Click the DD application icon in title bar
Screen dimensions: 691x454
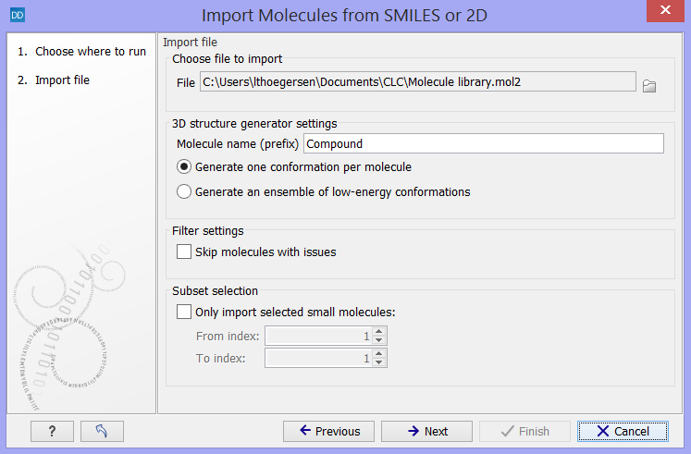[x=18, y=15]
